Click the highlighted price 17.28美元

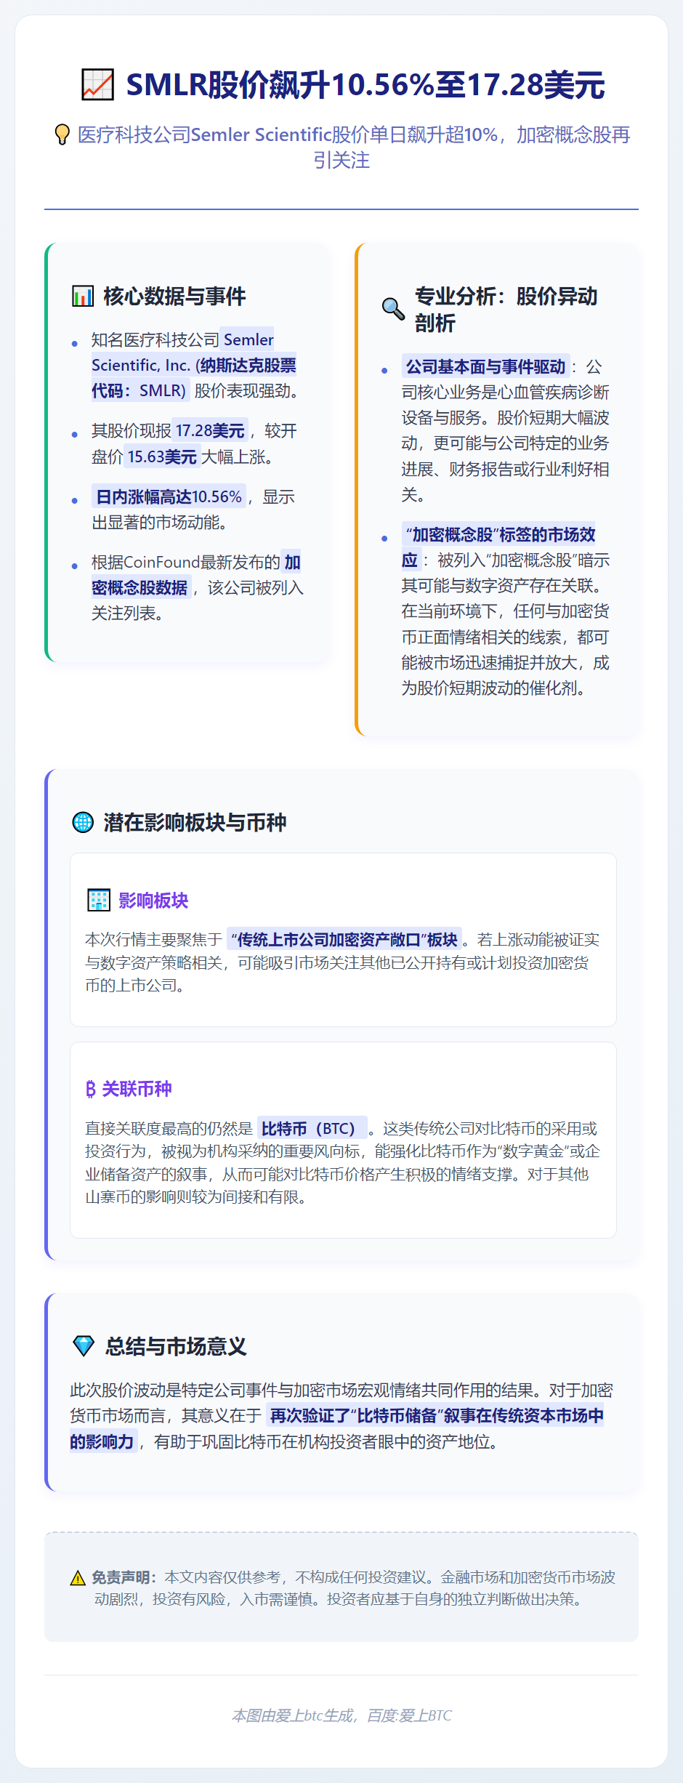click(x=210, y=431)
